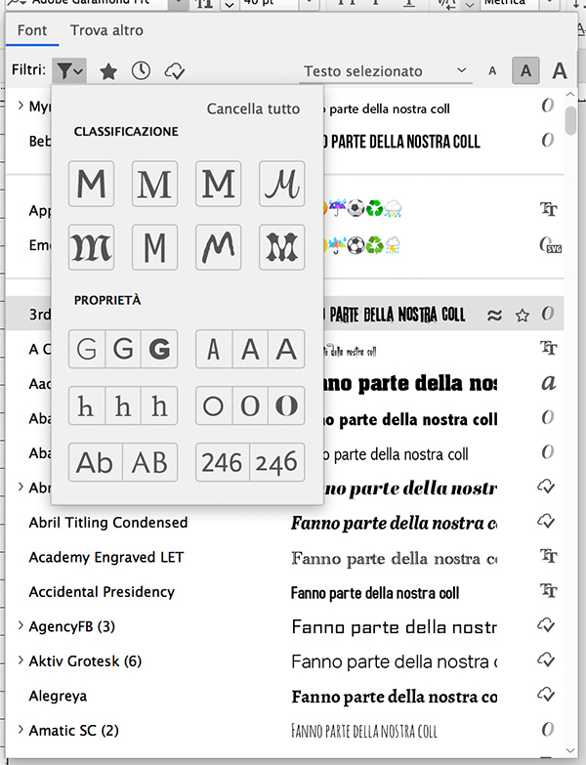Expand the Abril font family row with cloud icon
Viewport: 586px width, 765px height.
(x=21, y=487)
